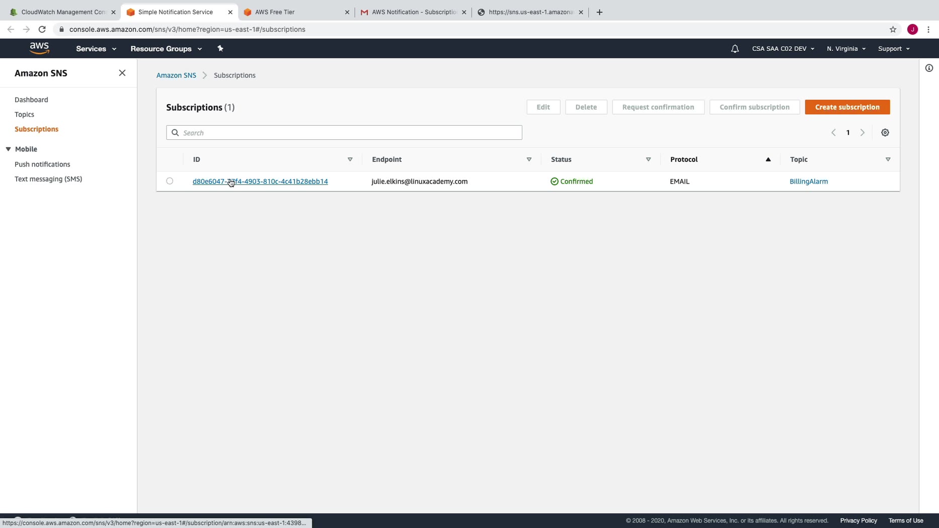Click the browser back arrow
The height and width of the screenshot is (528, 939).
[x=11, y=29]
